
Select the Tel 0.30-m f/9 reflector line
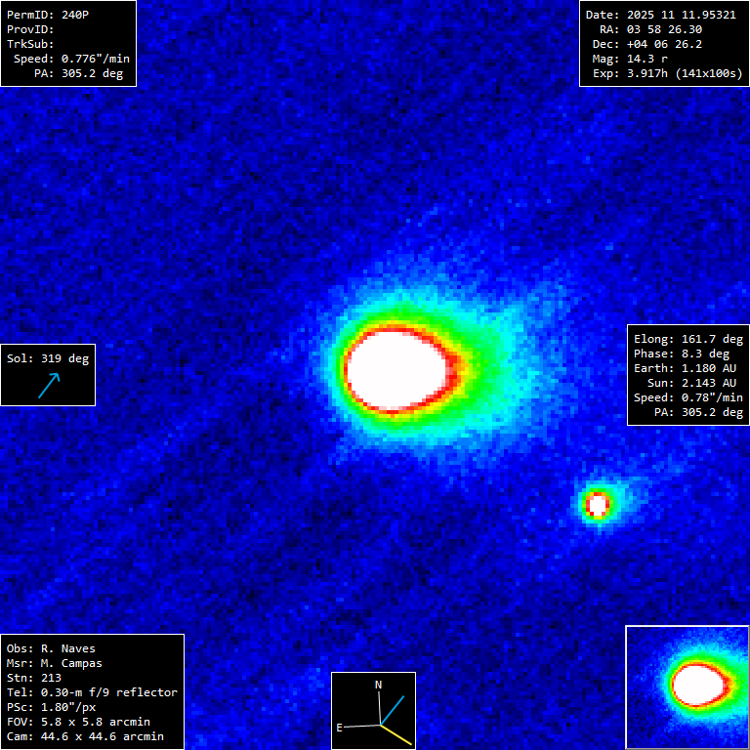pyautogui.click(x=92, y=692)
